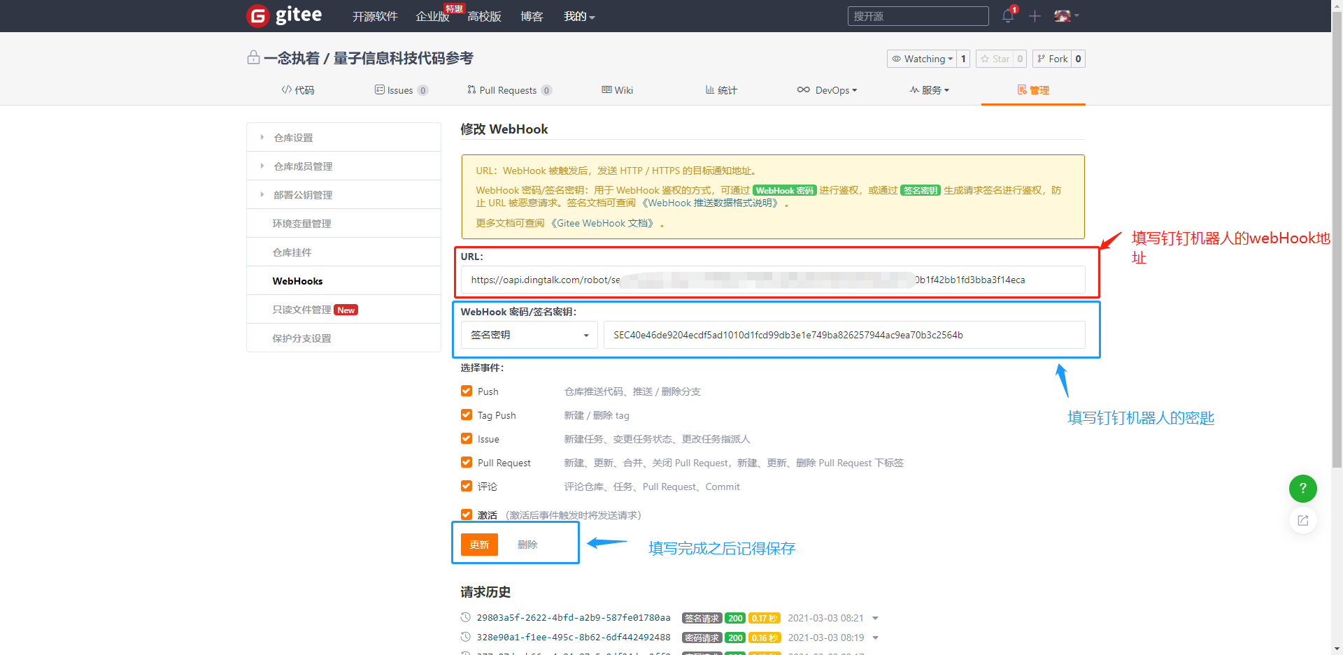Viewport: 1343px width, 655px height.
Task: Click the webhook URL input field
Action: click(x=773, y=280)
